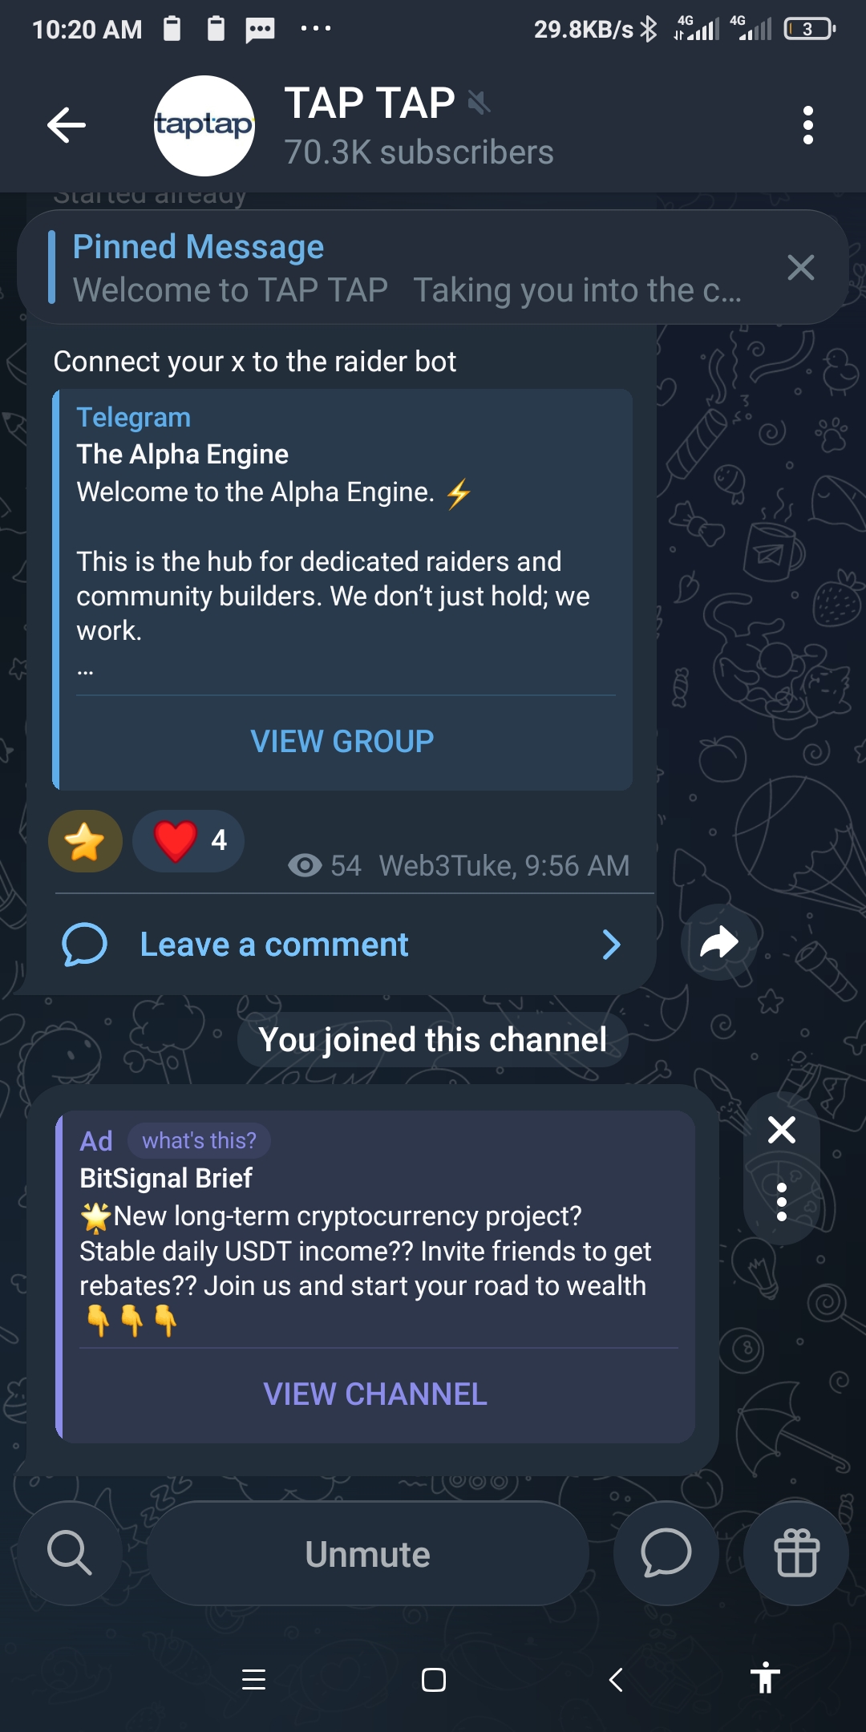
Task: Dismiss the pinned message bar
Action: (800, 268)
